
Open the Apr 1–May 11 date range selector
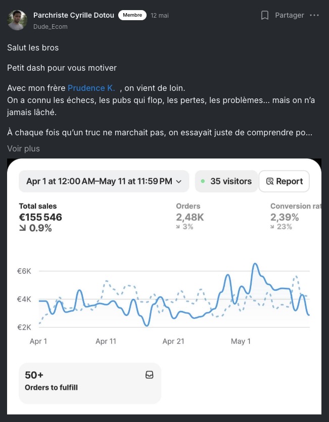pyautogui.click(x=104, y=181)
